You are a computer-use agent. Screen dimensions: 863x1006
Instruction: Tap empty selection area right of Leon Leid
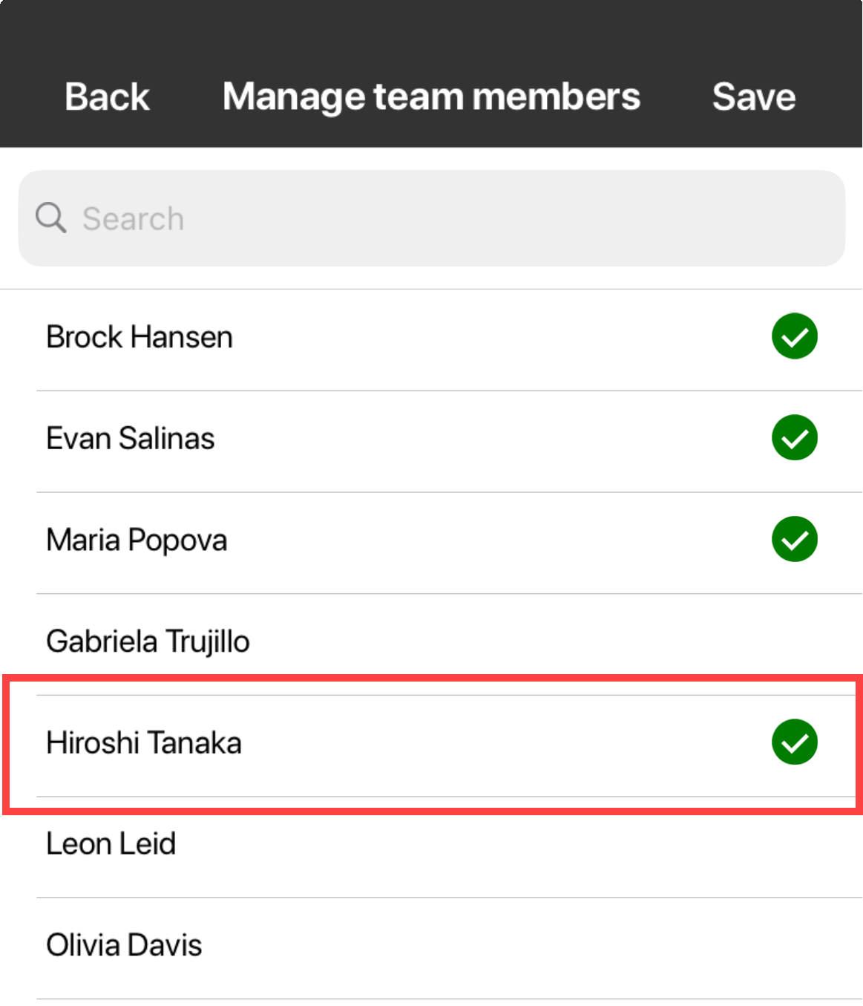click(x=794, y=844)
